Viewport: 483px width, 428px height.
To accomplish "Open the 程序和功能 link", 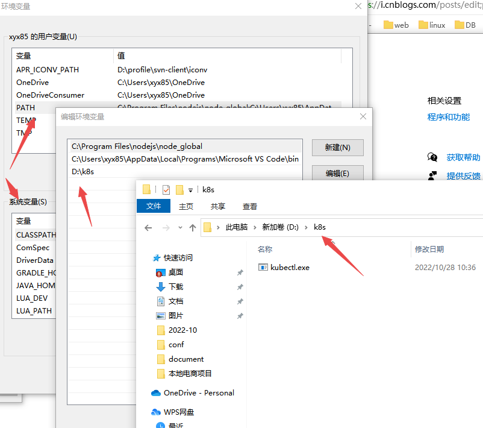I will pos(449,117).
